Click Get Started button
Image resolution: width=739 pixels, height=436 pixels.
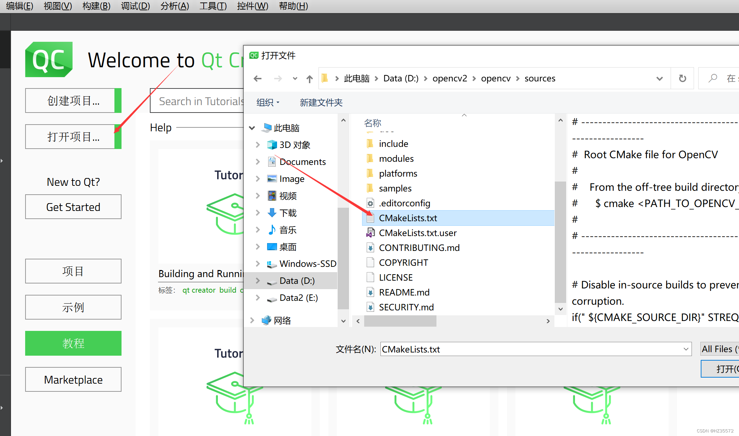[73, 207]
